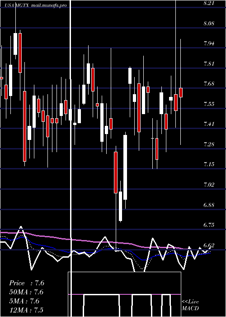226x317 pixels.
Task: Click the '<<Live MACD' label
Action: pyautogui.click(x=190, y=305)
